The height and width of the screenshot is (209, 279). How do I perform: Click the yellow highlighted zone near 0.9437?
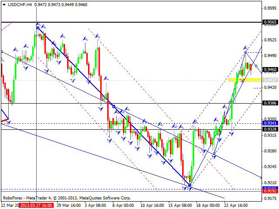(x=244, y=80)
